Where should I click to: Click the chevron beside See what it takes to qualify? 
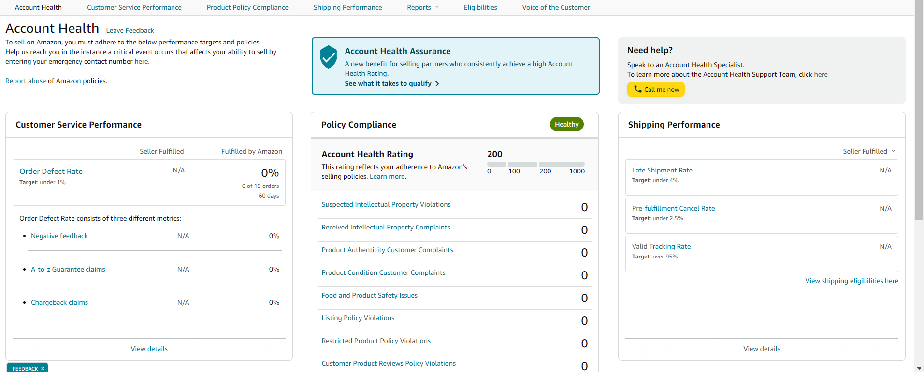tap(437, 84)
